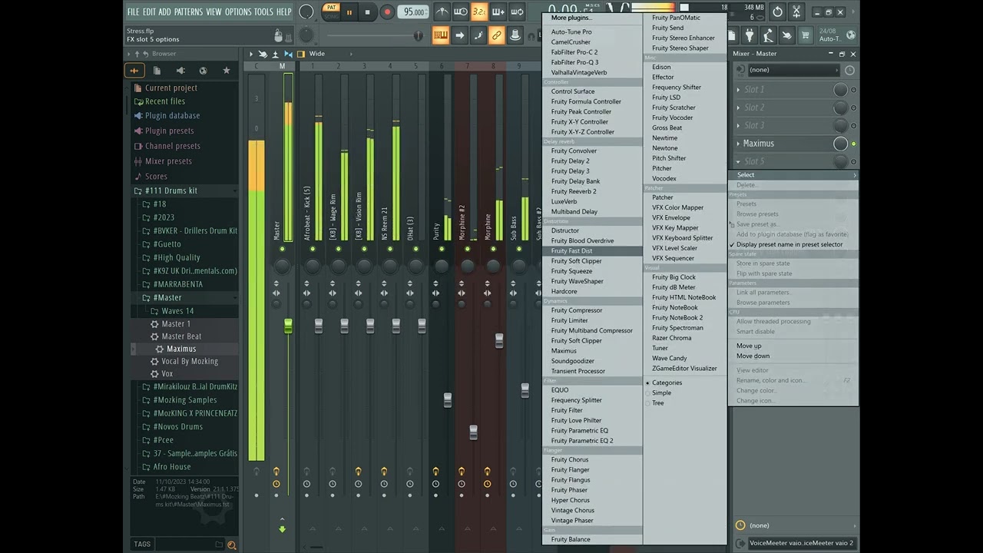Click the pause playback button

tap(349, 12)
